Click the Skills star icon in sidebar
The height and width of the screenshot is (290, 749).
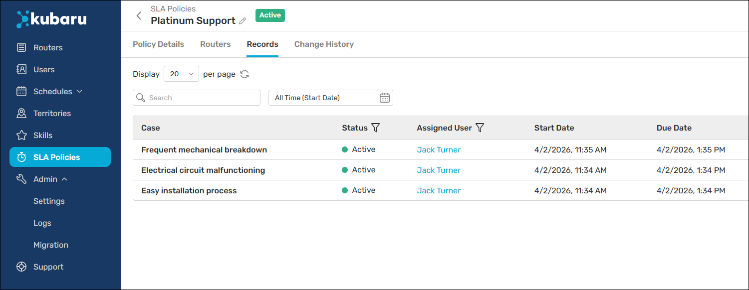(21, 136)
